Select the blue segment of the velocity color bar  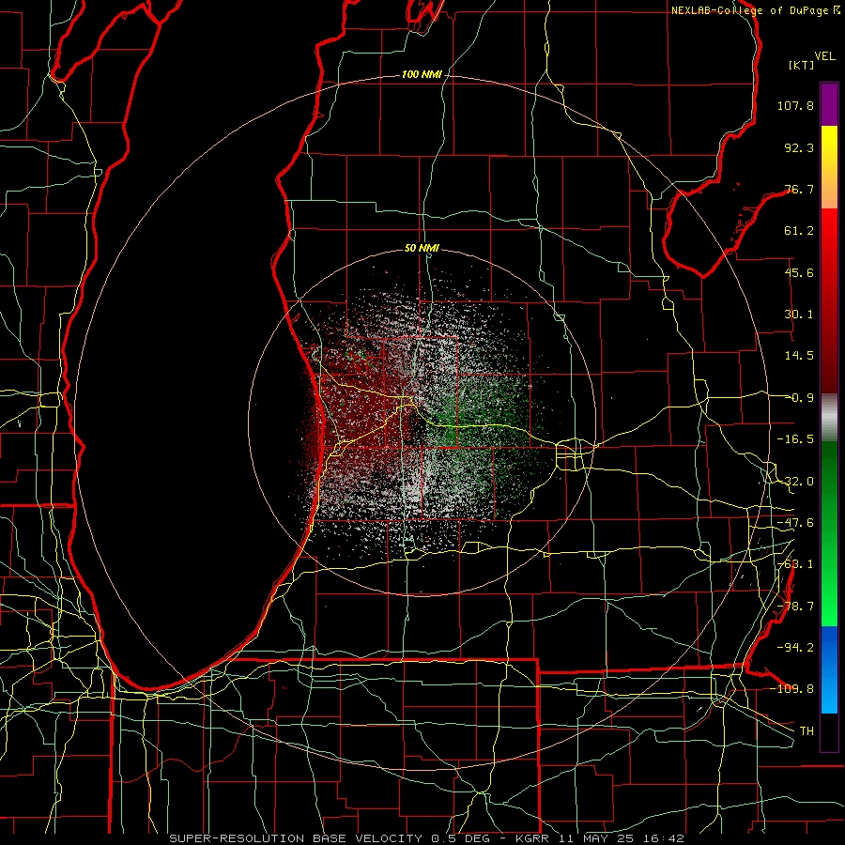coord(829,669)
